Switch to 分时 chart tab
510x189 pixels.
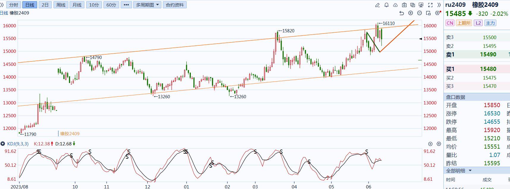pyautogui.click(x=13, y=5)
